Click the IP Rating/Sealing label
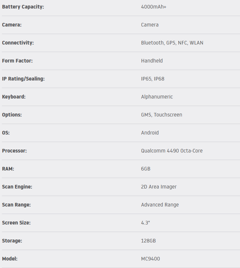The height and width of the screenshot is (268, 240). pos(23,79)
